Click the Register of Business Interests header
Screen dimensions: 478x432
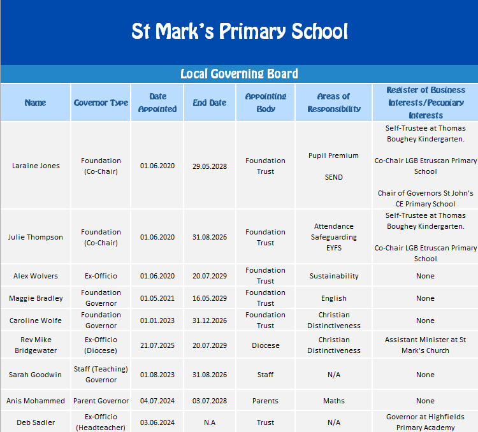(x=426, y=103)
